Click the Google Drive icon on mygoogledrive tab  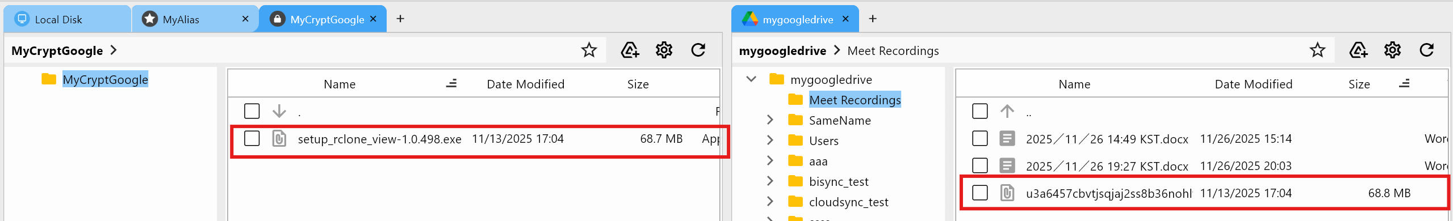(750, 19)
